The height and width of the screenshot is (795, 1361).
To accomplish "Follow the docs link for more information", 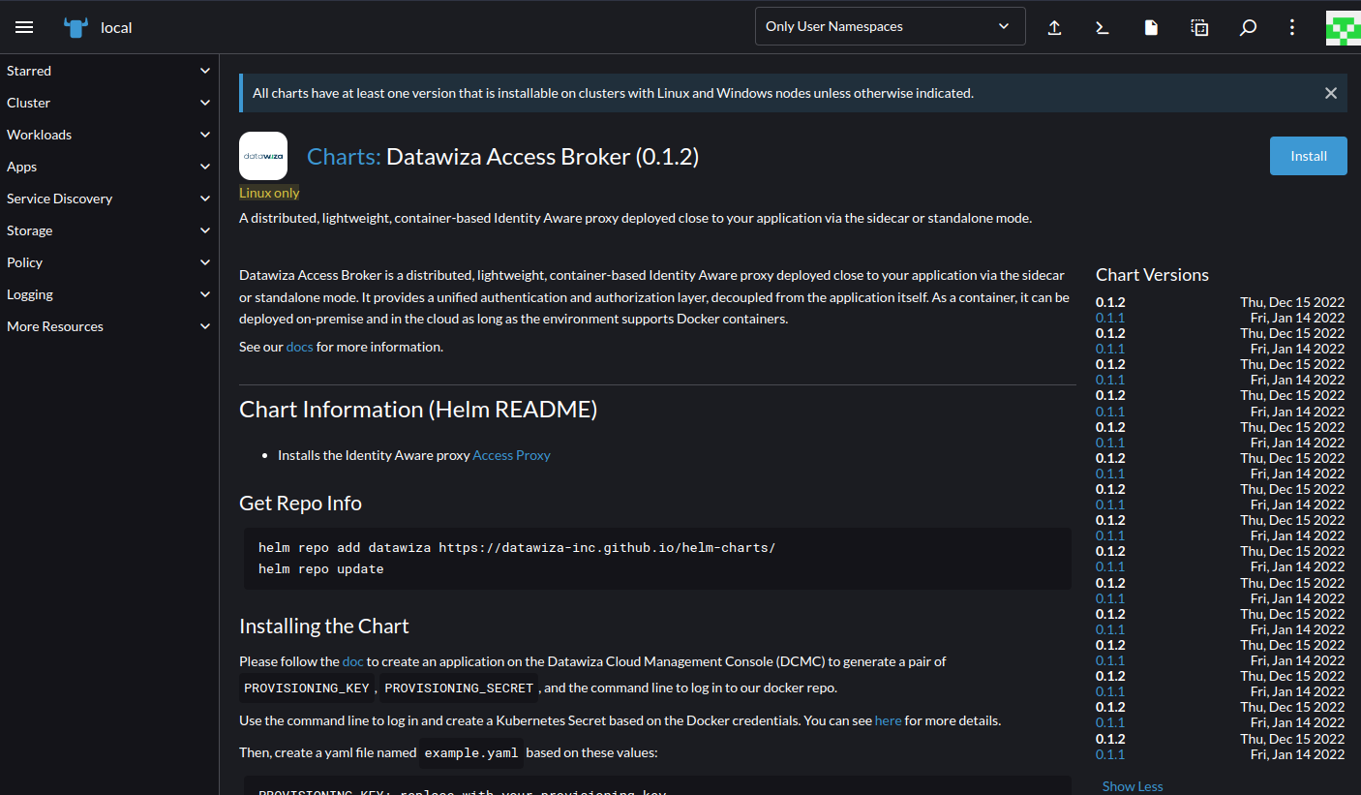I will pos(299,346).
